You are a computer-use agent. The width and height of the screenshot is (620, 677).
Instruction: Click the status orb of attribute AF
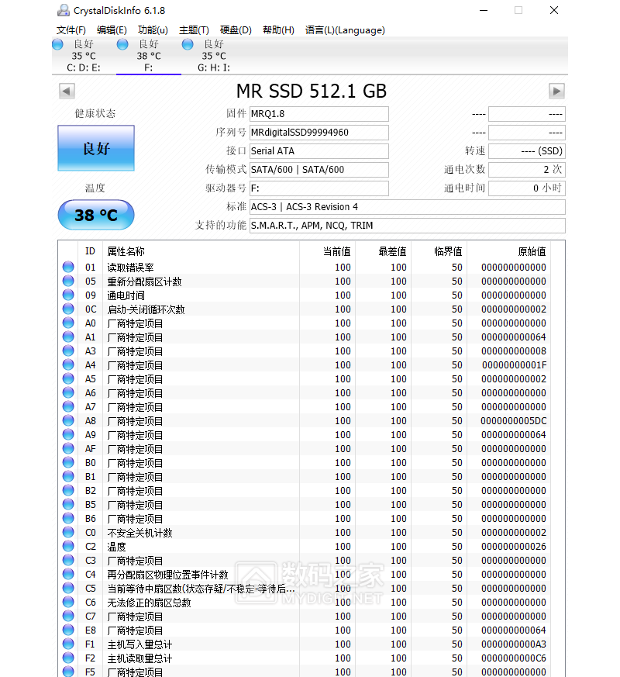coord(68,448)
